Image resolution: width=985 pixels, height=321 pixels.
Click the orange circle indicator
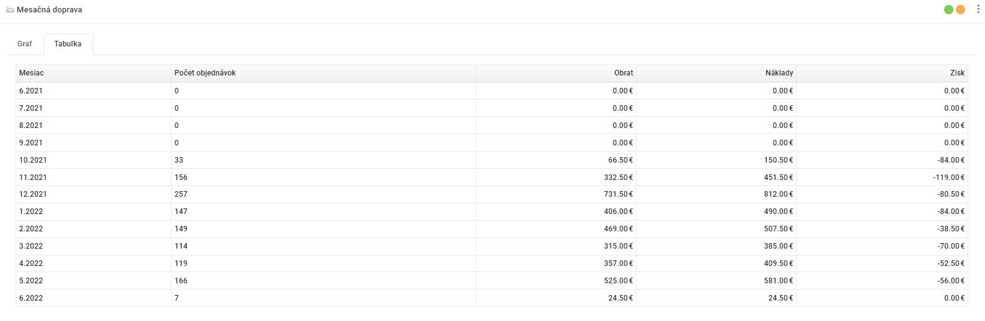click(960, 10)
